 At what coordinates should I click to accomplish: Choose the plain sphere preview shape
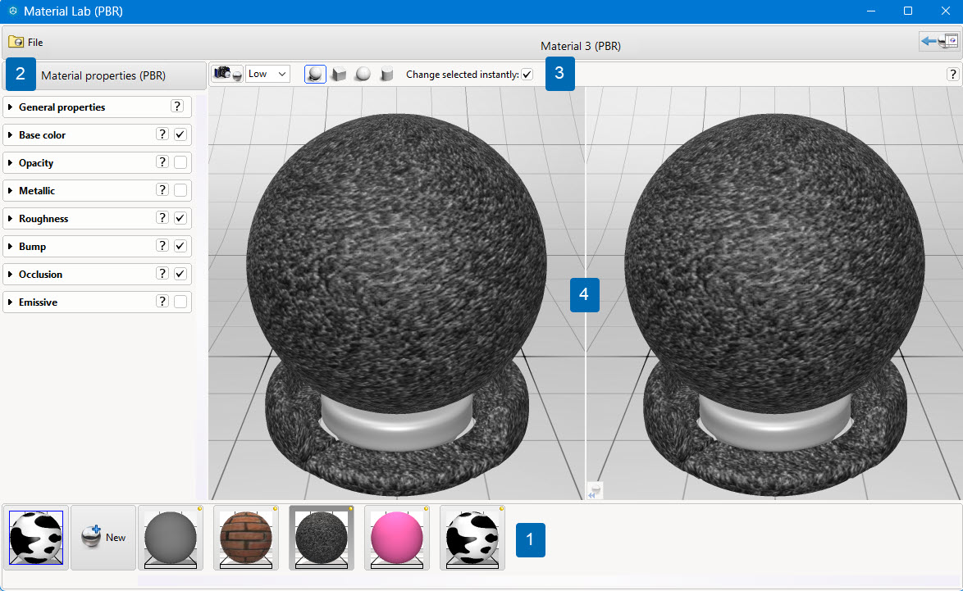[x=363, y=75]
